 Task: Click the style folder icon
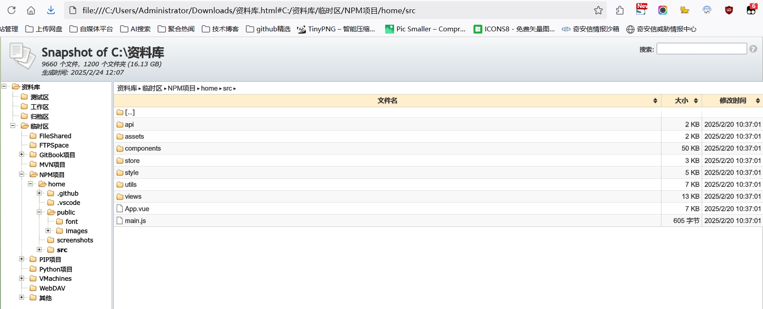[x=120, y=173]
